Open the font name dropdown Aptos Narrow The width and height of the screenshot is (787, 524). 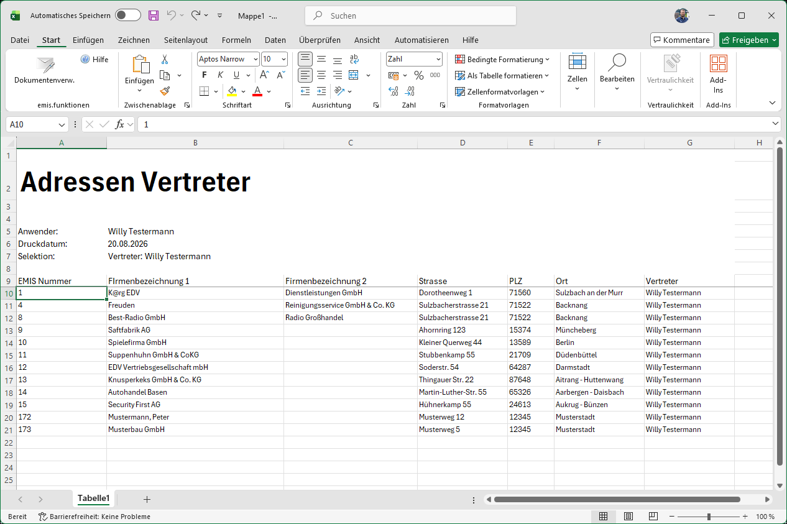[x=255, y=59]
